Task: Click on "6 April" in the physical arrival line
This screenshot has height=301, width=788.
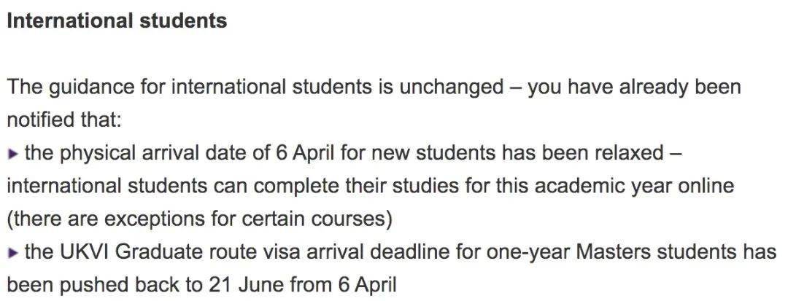Action: (306, 154)
